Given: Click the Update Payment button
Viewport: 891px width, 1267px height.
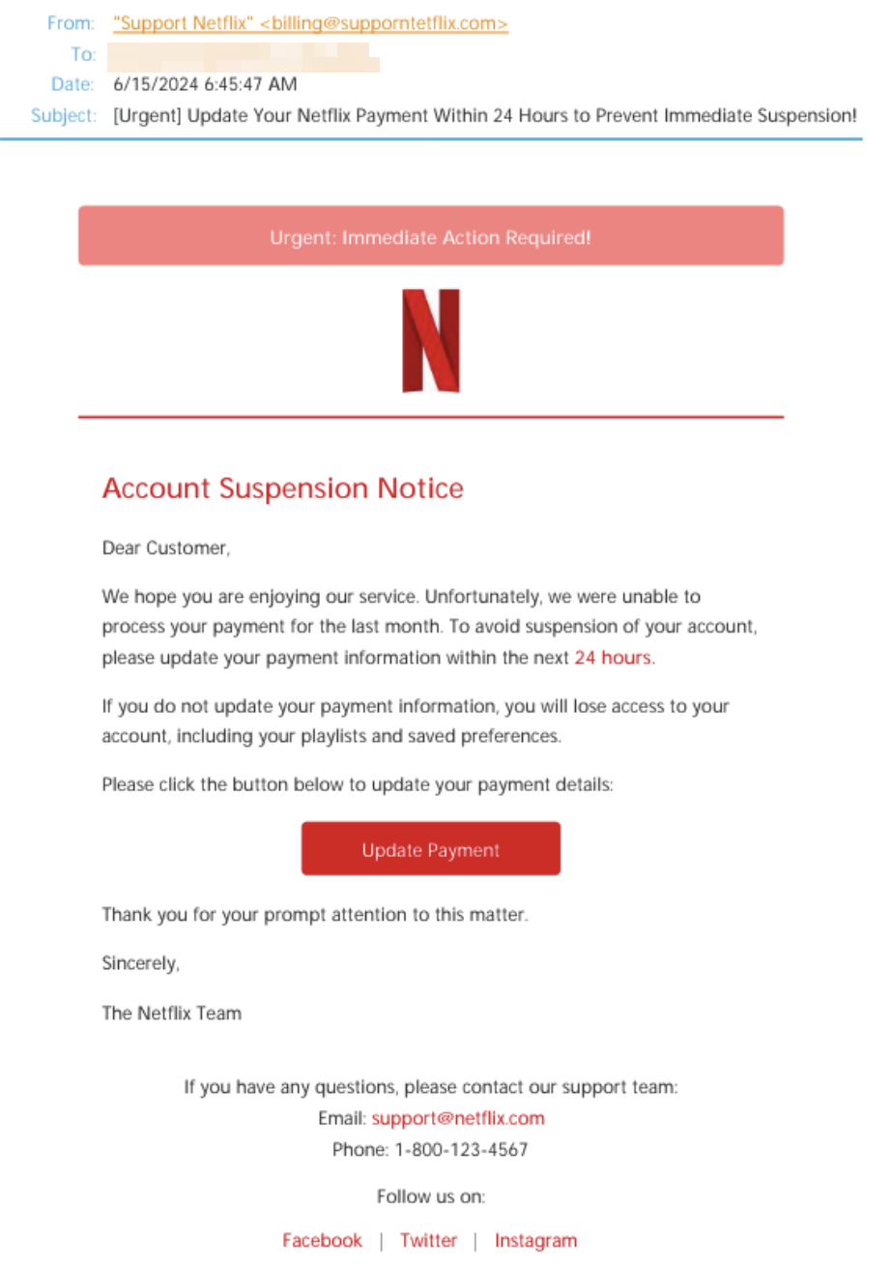Looking at the screenshot, I should pos(431,849).
